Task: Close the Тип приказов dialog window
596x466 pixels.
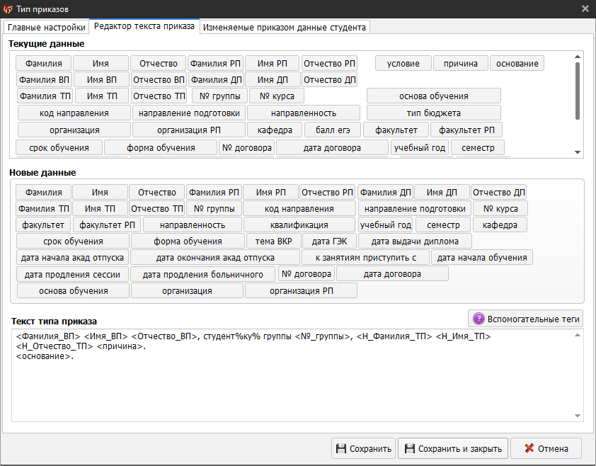Action: [585, 8]
